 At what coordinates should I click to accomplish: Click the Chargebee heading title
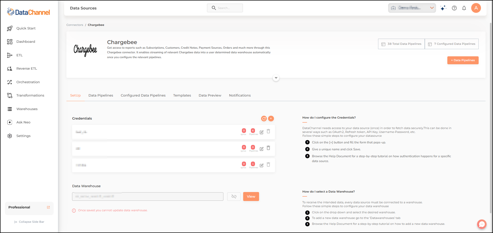point(122,42)
